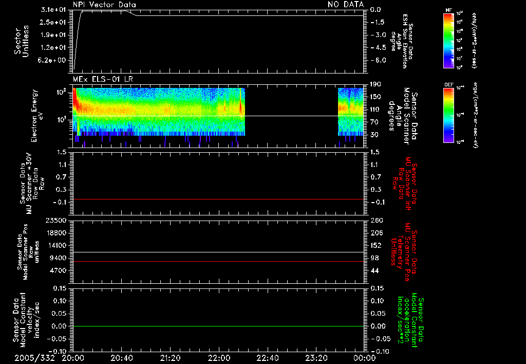Click the NF colorbar units label

tap(474, 40)
